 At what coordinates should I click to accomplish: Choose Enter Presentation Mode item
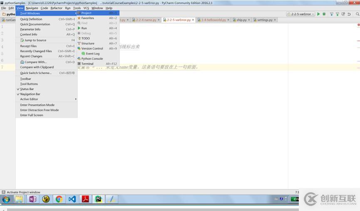click(x=46, y=105)
